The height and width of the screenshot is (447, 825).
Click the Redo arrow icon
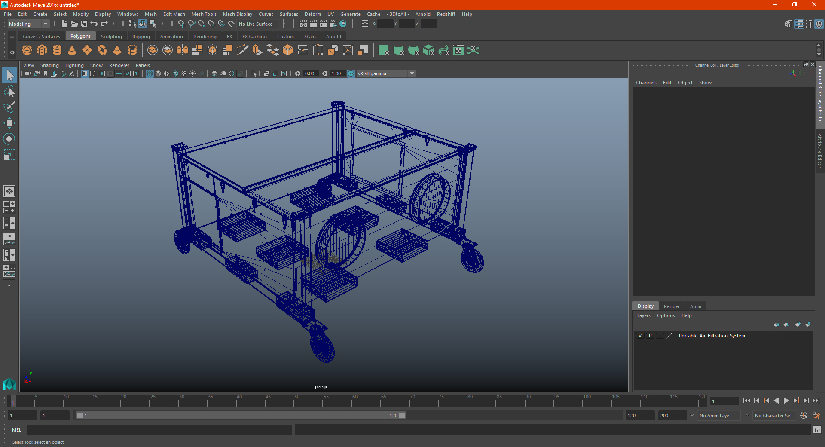[x=104, y=24]
